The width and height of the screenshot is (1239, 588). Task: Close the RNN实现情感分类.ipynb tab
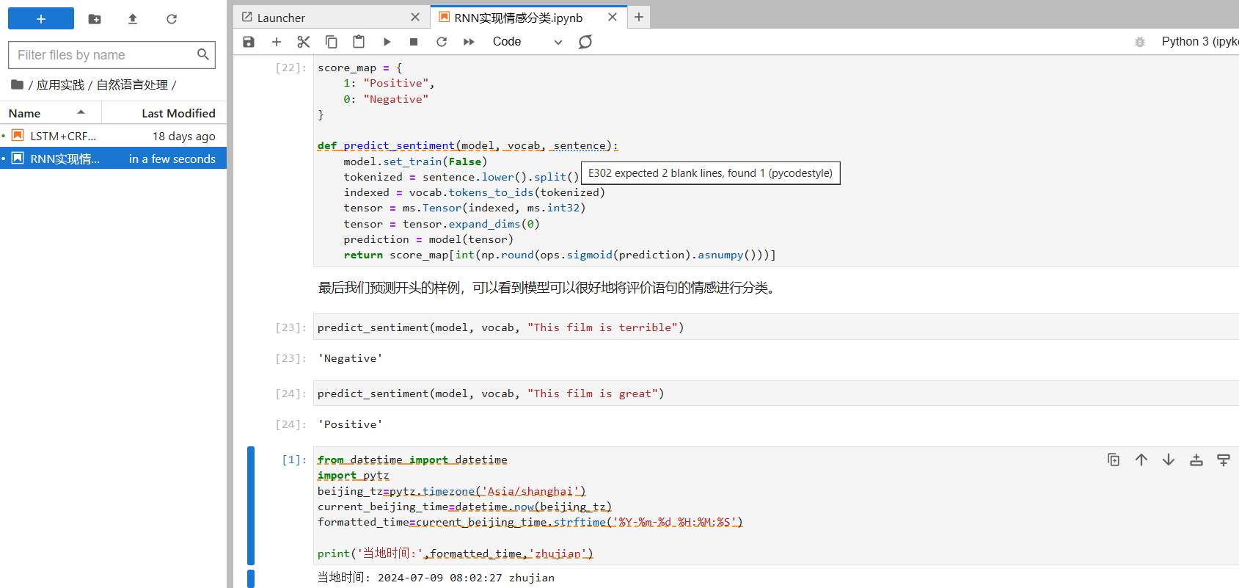pos(613,17)
